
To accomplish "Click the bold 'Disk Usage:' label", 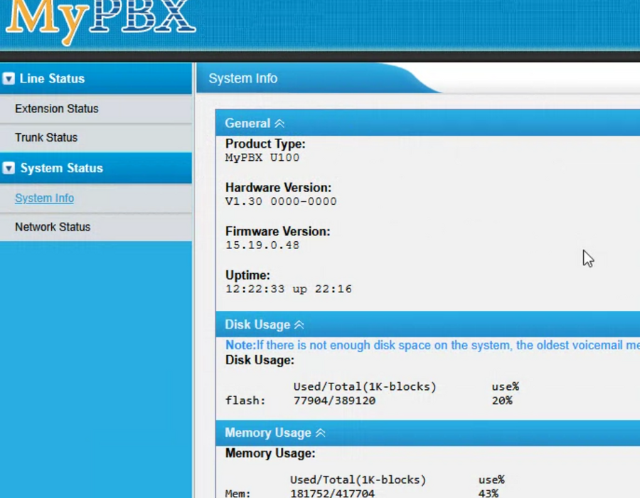I will [260, 360].
